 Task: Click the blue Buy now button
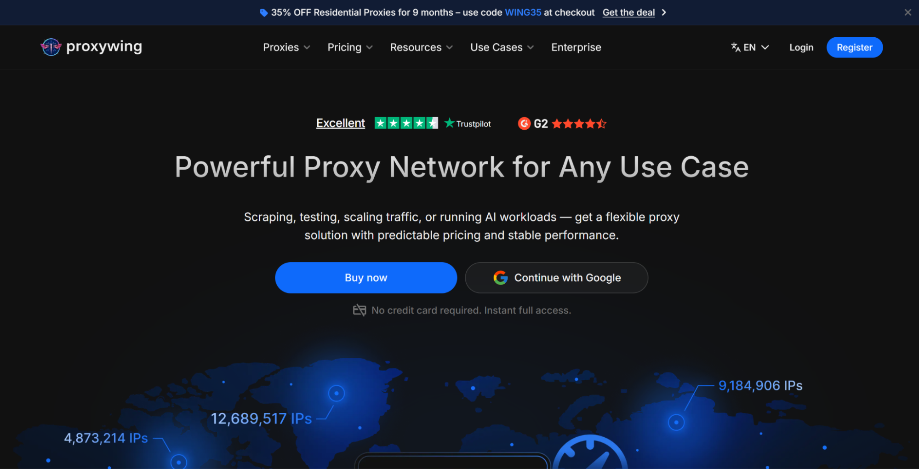[366, 278]
